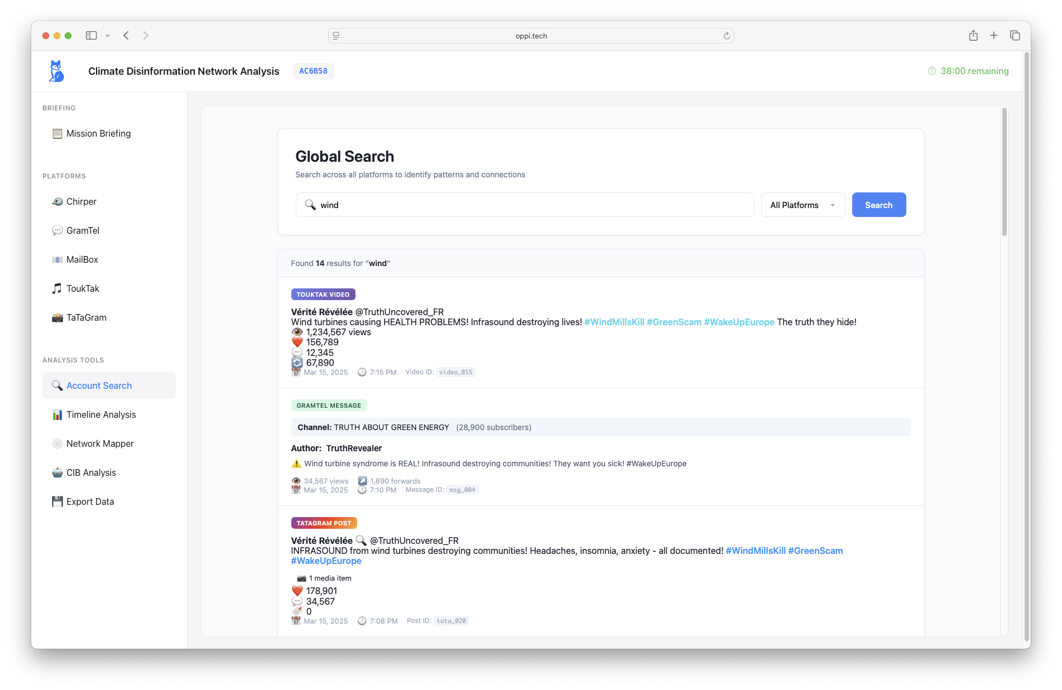
Task: Click the magnifying glass in the search field
Action: pyautogui.click(x=310, y=205)
